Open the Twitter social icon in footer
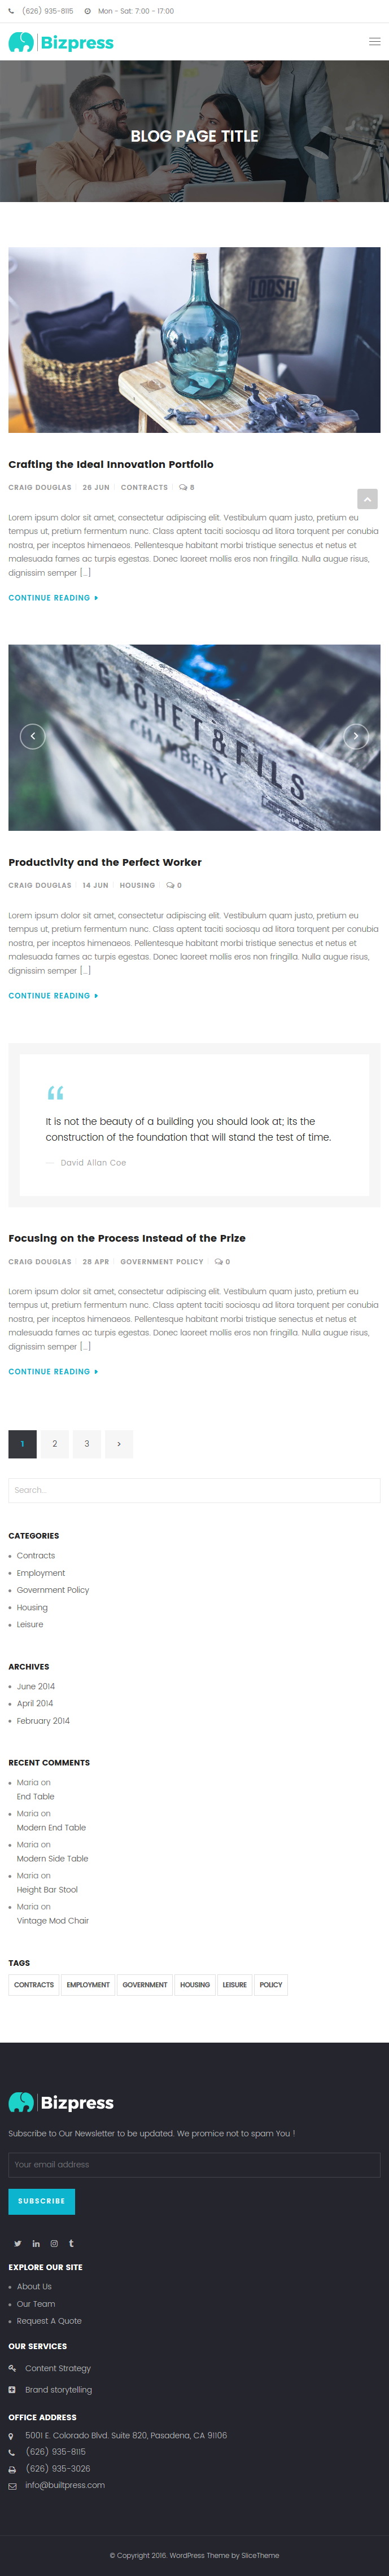Image resolution: width=389 pixels, height=2576 pixels. [x=17, y=2243]
